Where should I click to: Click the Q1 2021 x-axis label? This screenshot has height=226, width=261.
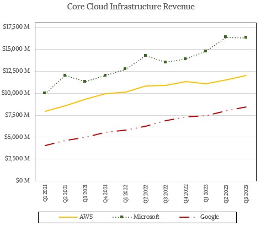tap(45, 193)
